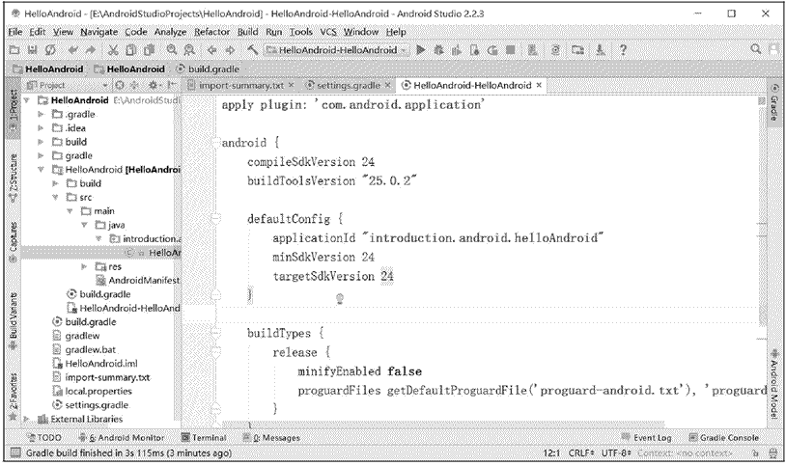Switch to the settings.gradle tab

pos(348,85)
